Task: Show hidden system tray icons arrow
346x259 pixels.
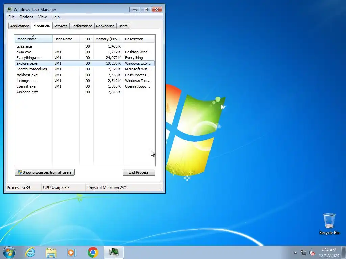Action: 295,253
